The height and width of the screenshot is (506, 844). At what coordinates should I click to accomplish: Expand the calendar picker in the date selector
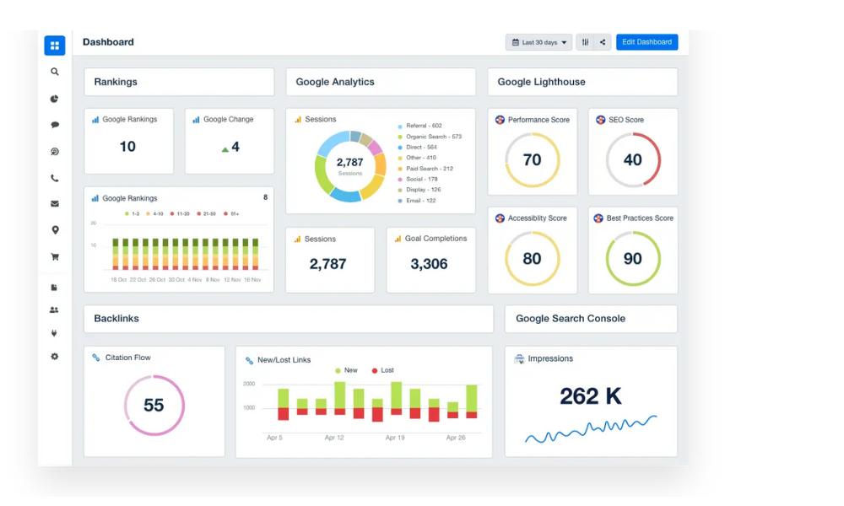[x=517, y=41]
